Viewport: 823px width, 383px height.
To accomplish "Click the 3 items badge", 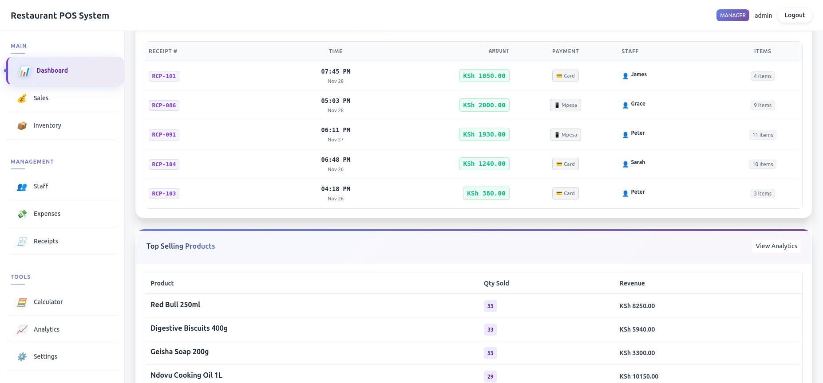I will (x=763, y=194).
